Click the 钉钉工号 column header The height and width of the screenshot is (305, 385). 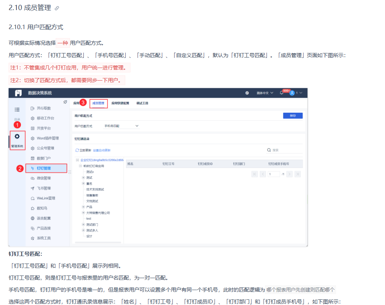(169, 164)
